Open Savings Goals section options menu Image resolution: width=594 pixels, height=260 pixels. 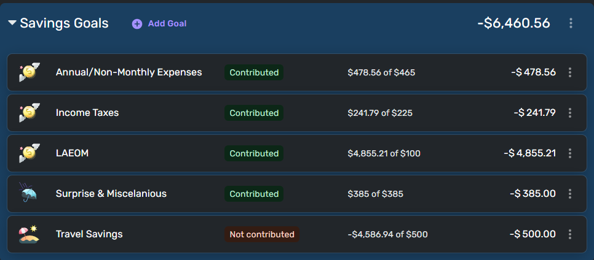(571, 23)
